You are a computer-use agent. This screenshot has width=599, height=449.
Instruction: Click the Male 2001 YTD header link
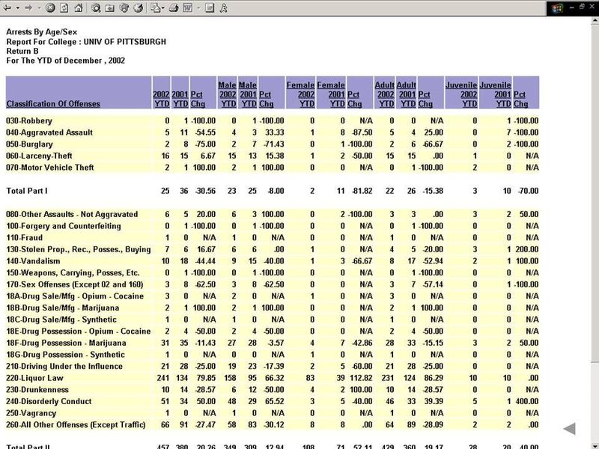tap(248, 94)
